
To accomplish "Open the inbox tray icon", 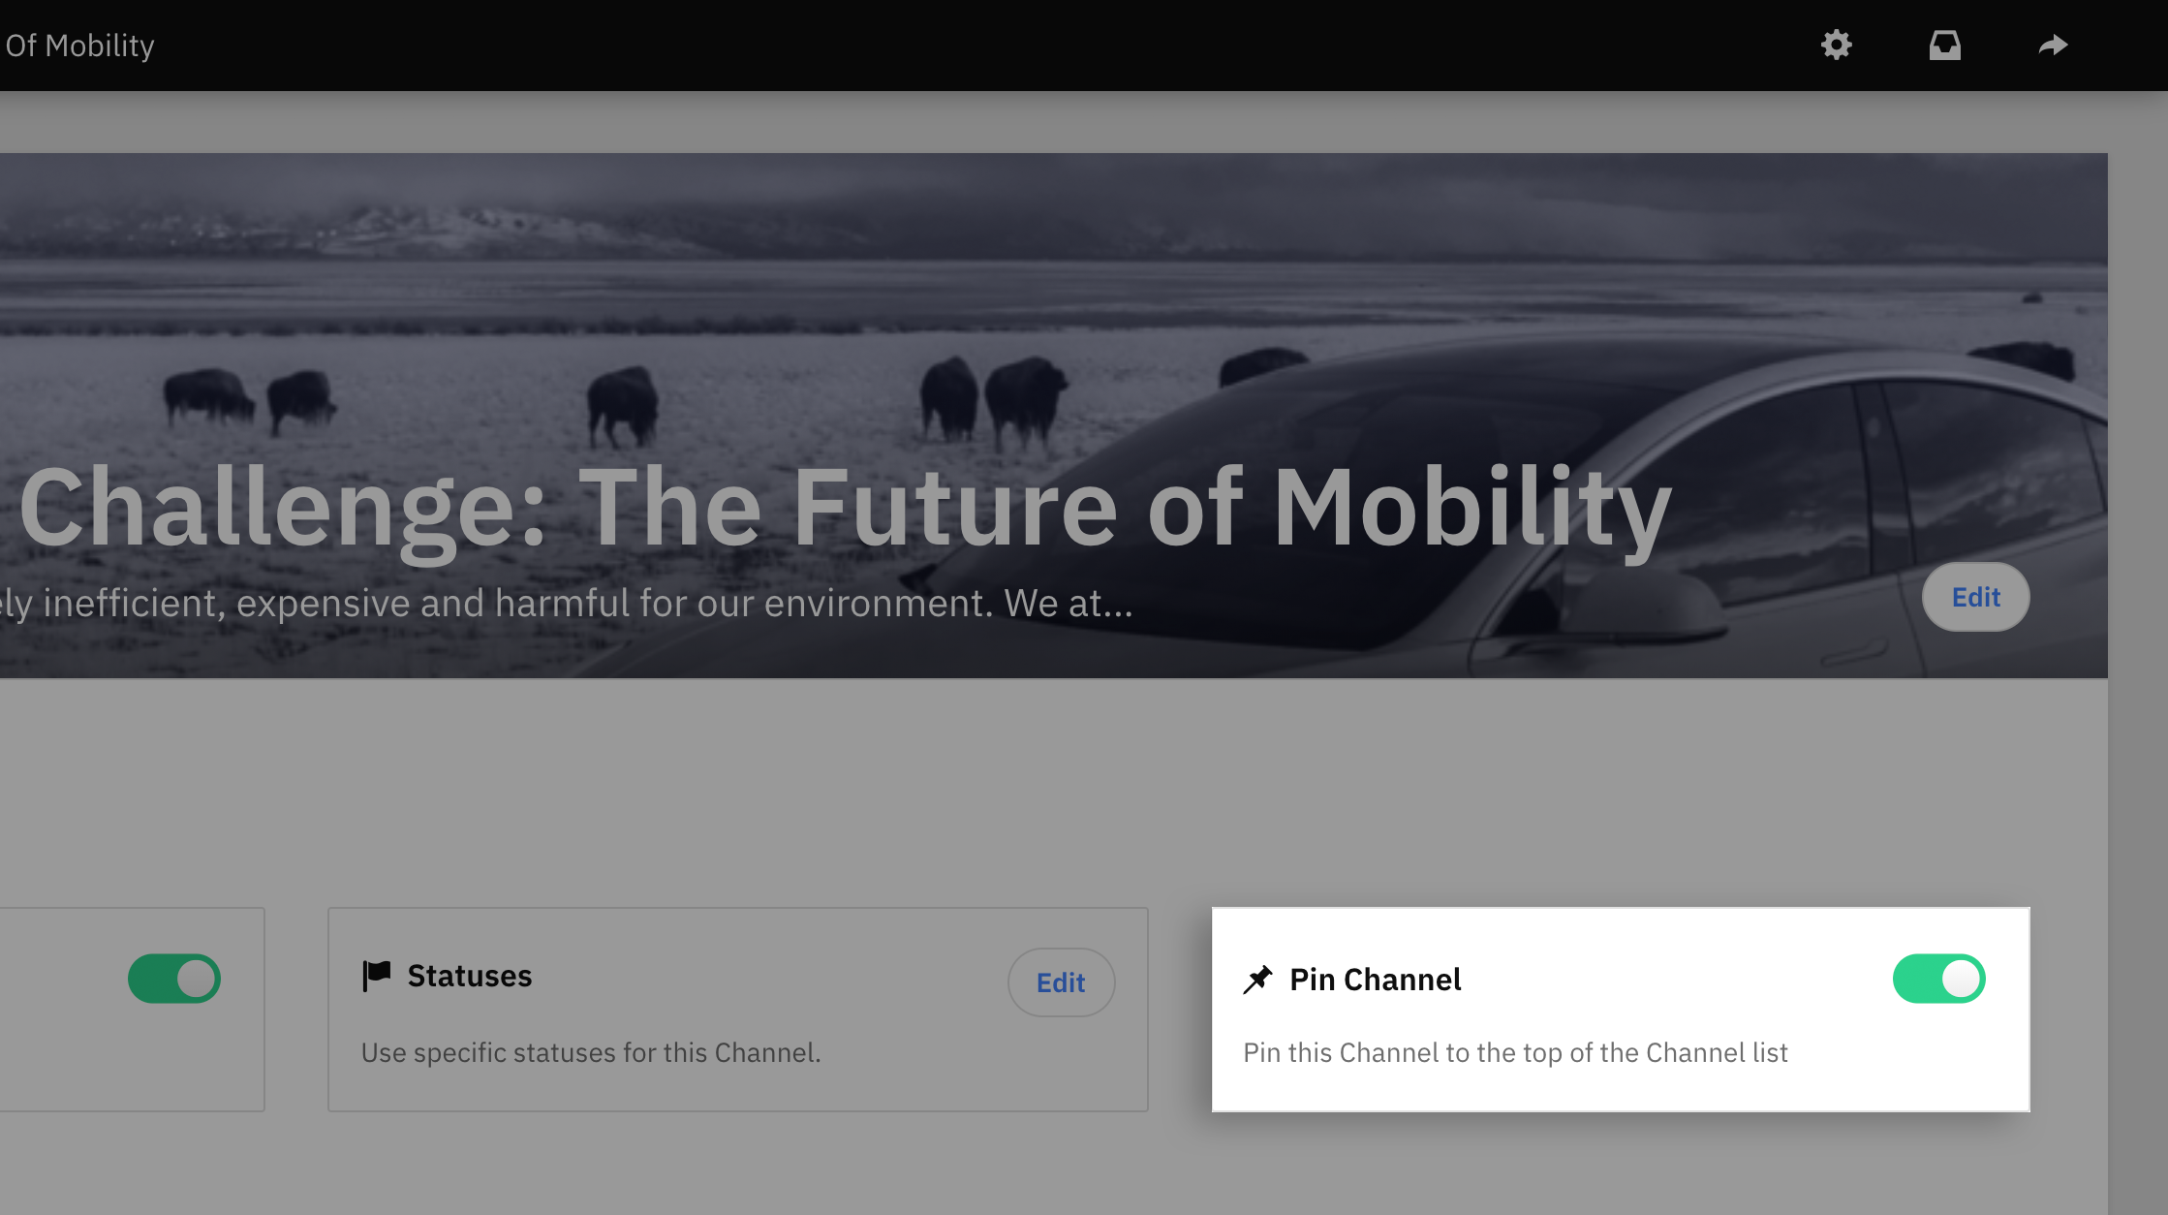I will pos(1944,46).
